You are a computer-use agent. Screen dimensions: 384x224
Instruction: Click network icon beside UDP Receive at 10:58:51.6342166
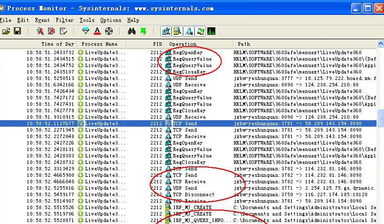pyautogui.click(x=168, y=85)
